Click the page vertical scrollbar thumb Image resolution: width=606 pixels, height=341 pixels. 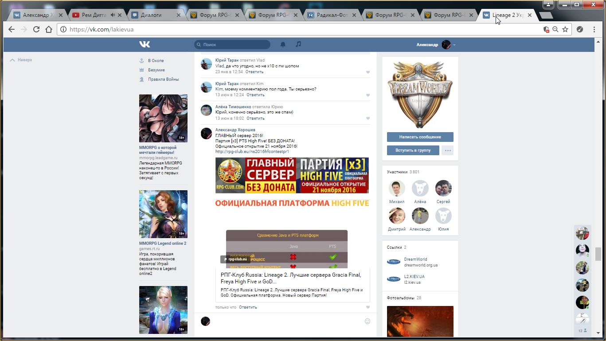coord(598,254)
